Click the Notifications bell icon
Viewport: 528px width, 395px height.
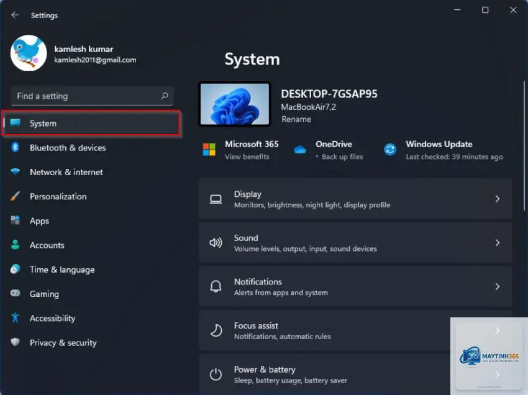(216, 286)
